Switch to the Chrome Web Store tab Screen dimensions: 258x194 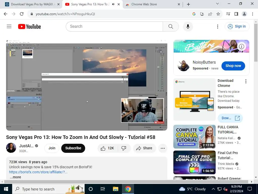point(152,4)
